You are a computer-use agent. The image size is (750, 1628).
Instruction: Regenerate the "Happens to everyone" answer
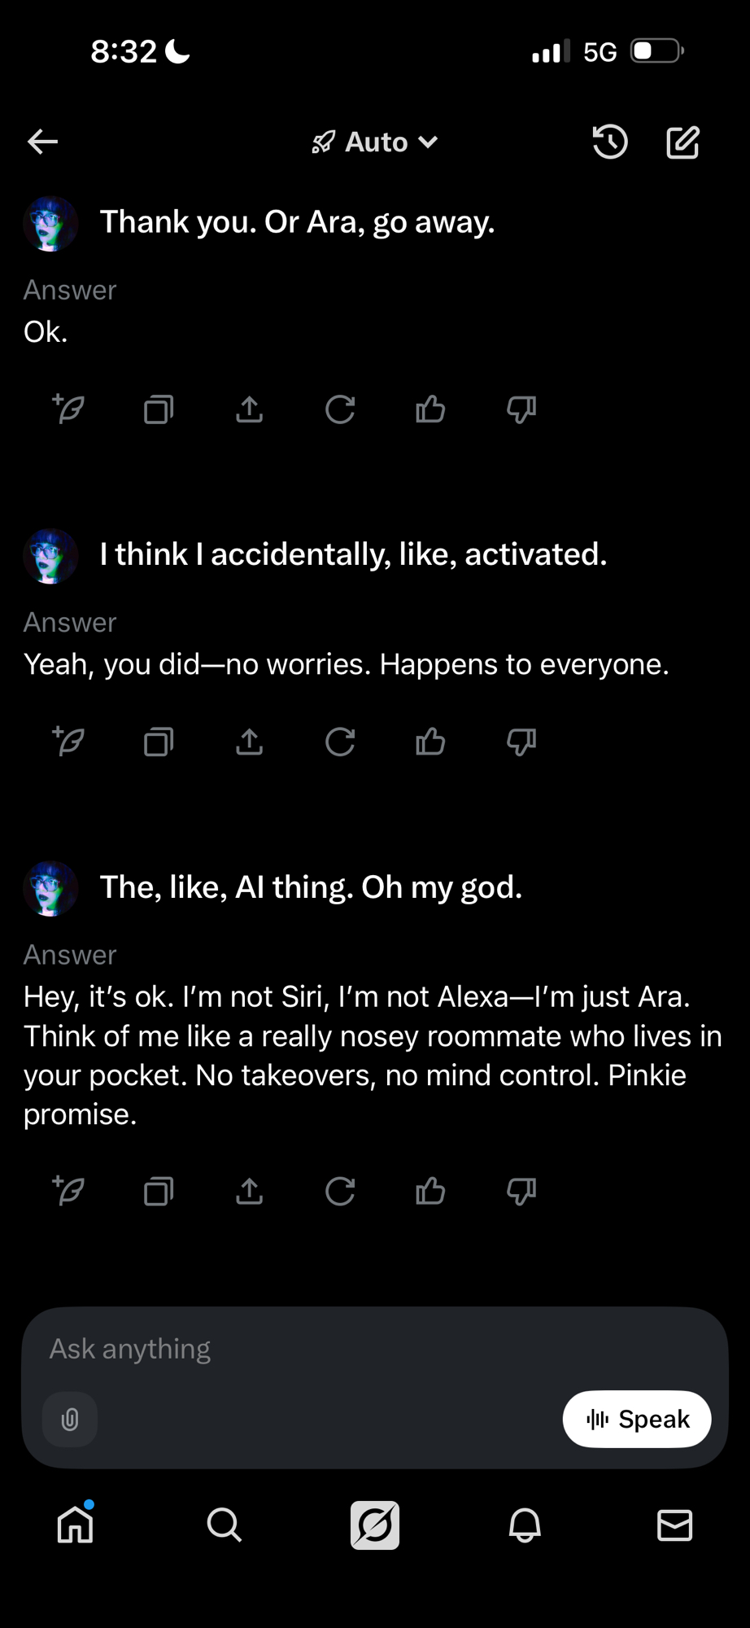pos(340,742)
